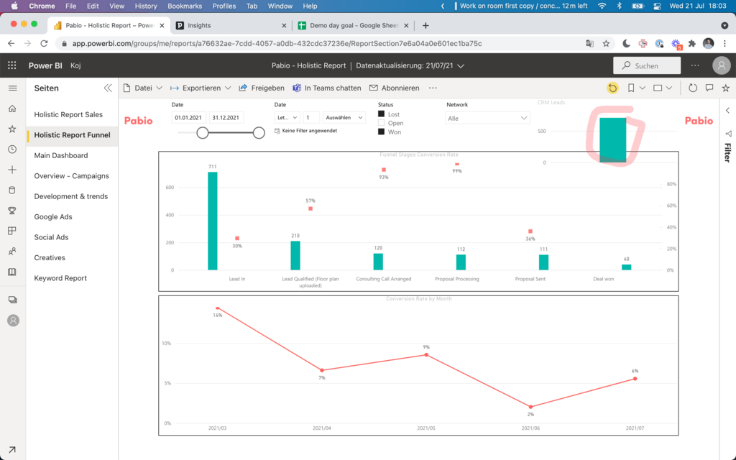Expand the Datenaktualisierung chevron in header
The image size is (736, 460).
click(461, 65)
